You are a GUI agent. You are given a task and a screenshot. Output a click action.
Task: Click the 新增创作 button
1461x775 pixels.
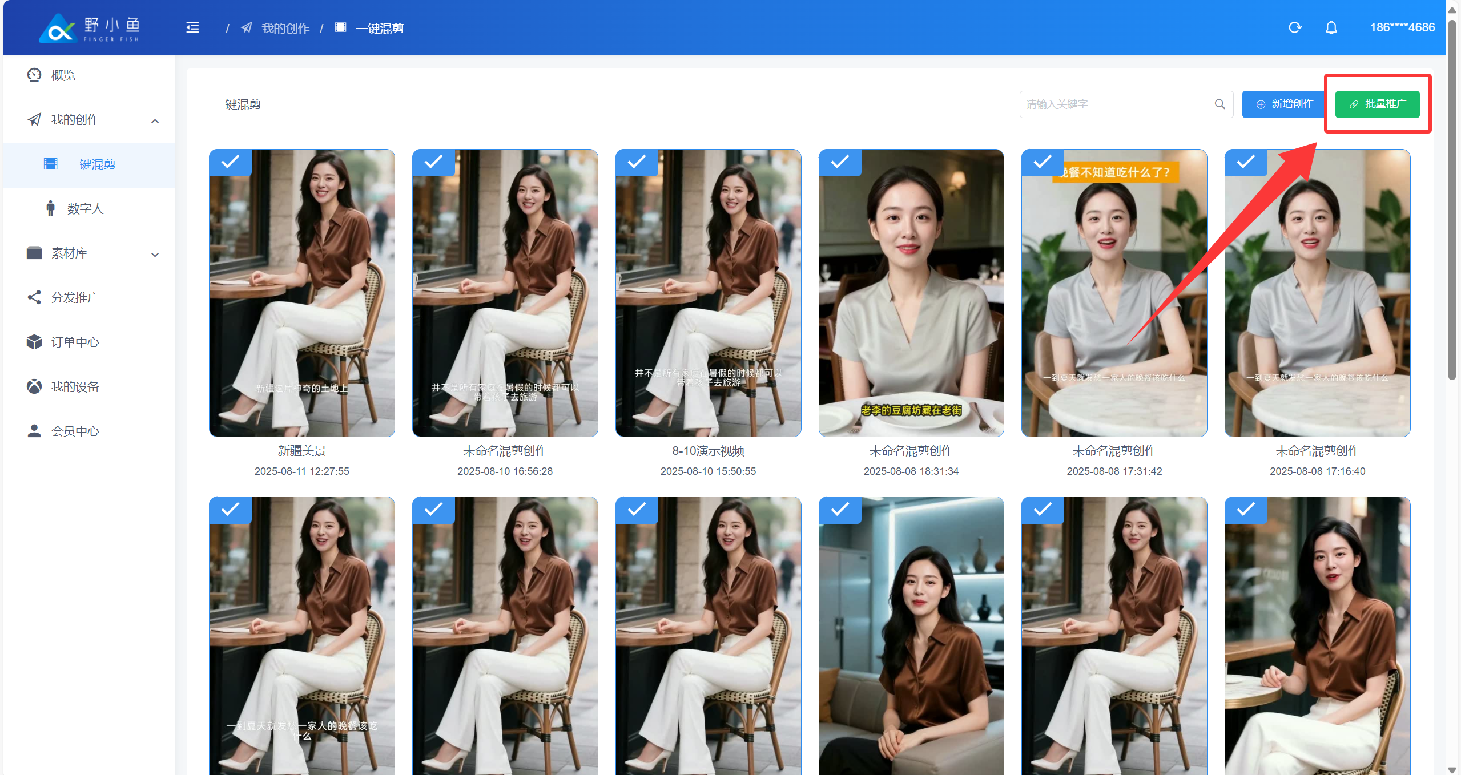point(1285,104)
